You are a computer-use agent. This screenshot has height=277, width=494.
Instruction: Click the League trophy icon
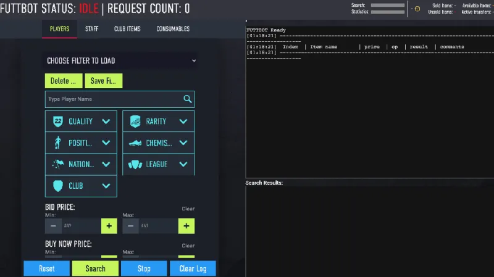[135, 164]
